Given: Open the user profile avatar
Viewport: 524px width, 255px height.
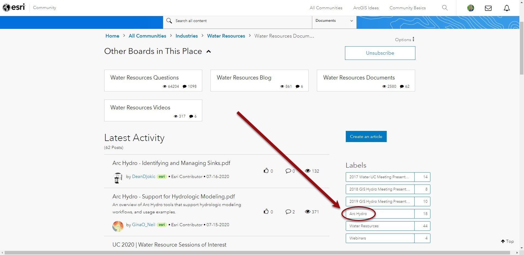Looking at the screenshot, I should (471, 8).
